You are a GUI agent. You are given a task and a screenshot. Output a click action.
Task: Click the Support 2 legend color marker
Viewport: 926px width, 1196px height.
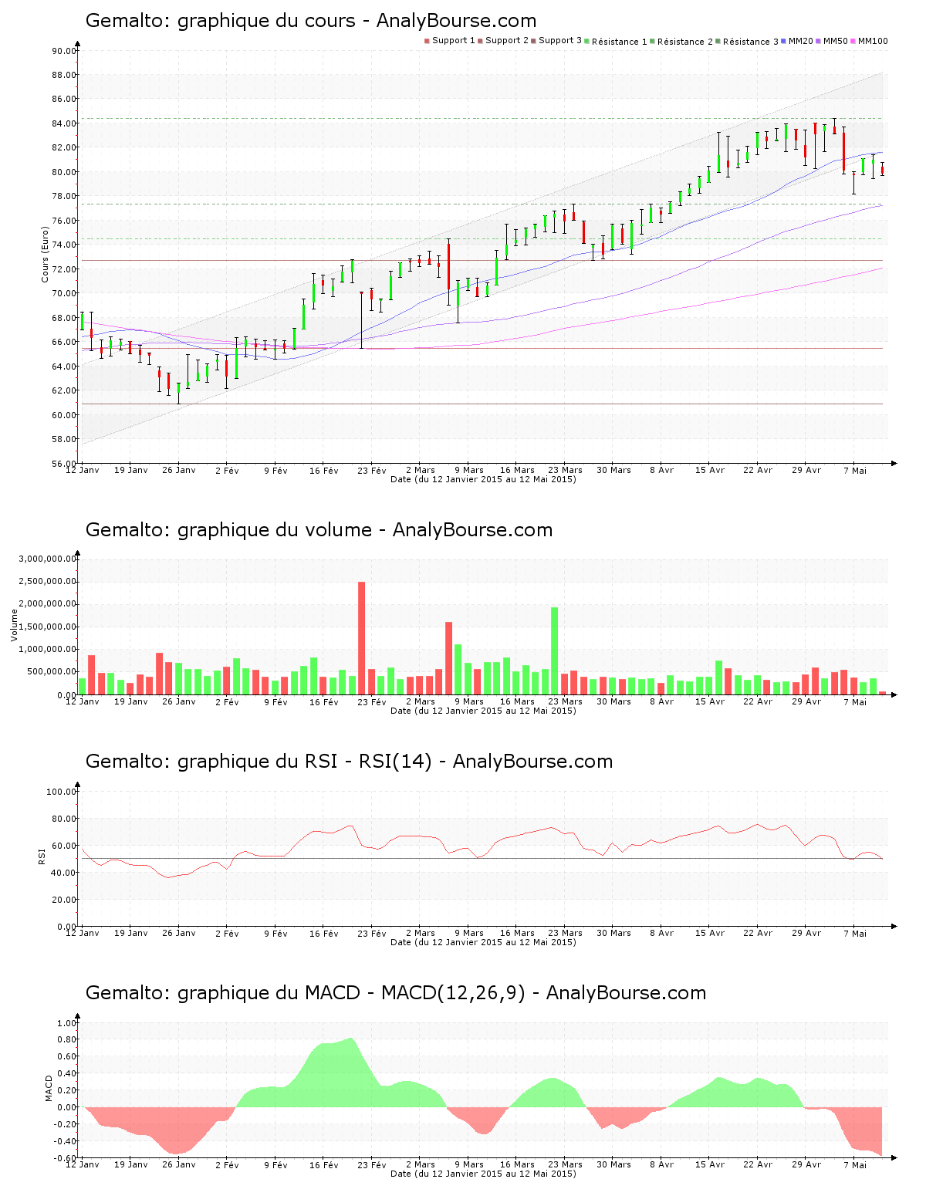coord(480,41)
